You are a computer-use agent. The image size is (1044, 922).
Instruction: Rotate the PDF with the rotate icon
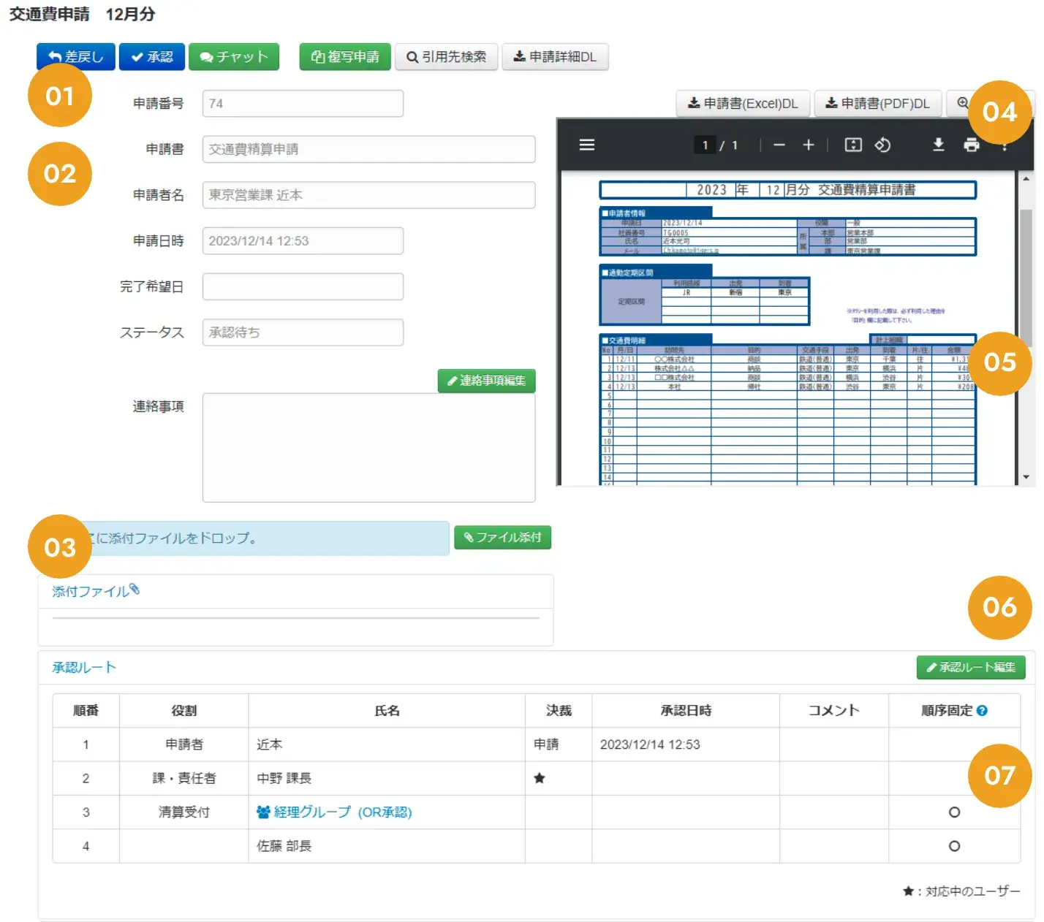pyautogui.click(x=882, y=145)
